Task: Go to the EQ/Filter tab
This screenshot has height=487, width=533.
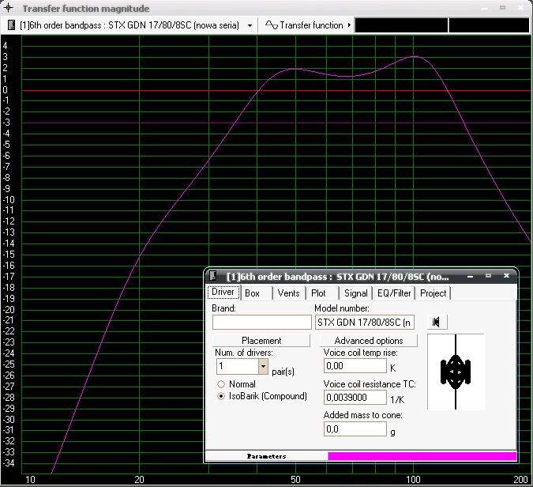Action: point(394,293)
